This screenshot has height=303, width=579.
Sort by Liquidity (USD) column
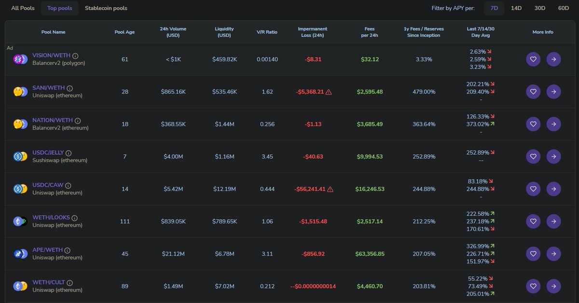(x=224, y=32)
